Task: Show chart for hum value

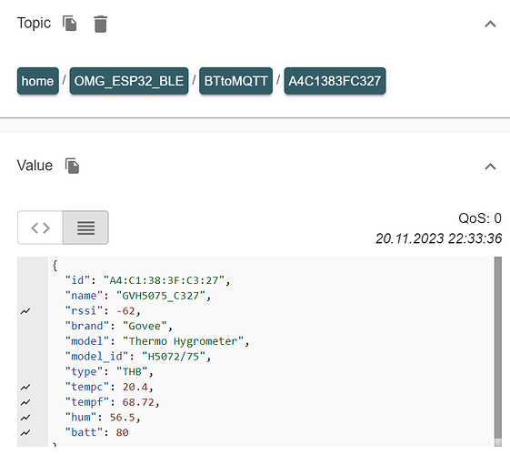Action: (25, 418)
